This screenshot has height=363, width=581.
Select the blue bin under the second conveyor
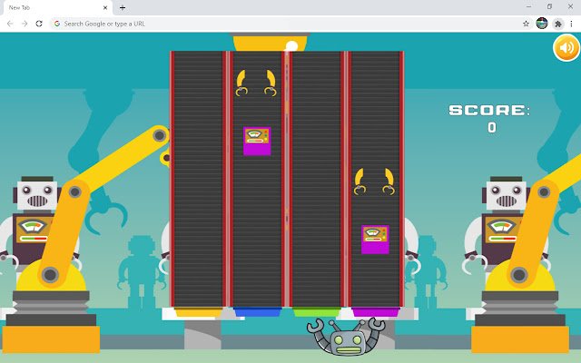[x=258, y=312]
